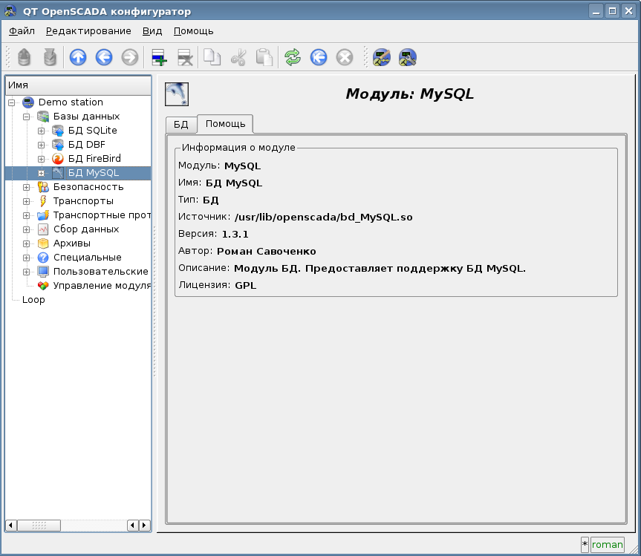641x556 pixels.
Task: Click the FireBird icon in tree
Action: pyautogui.click(x=58, y=159)
